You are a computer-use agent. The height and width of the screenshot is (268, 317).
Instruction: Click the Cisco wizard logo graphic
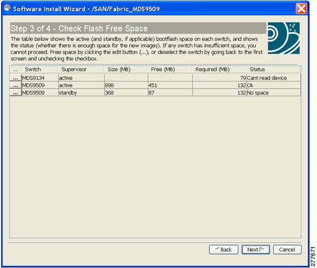coord(284,38)
